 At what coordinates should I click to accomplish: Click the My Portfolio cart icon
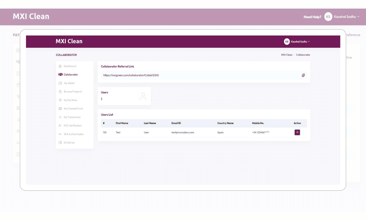[x=60, y=100]
